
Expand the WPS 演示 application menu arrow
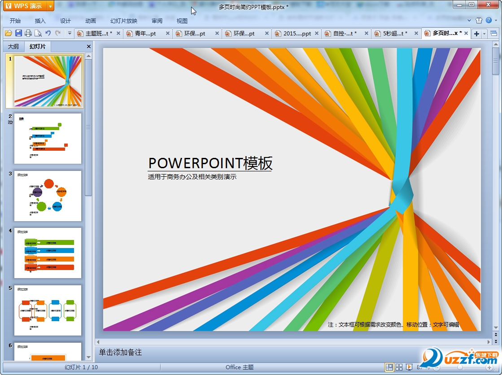(50, 6)
